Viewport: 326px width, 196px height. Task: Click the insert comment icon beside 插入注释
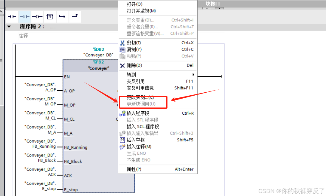(122, 146)
